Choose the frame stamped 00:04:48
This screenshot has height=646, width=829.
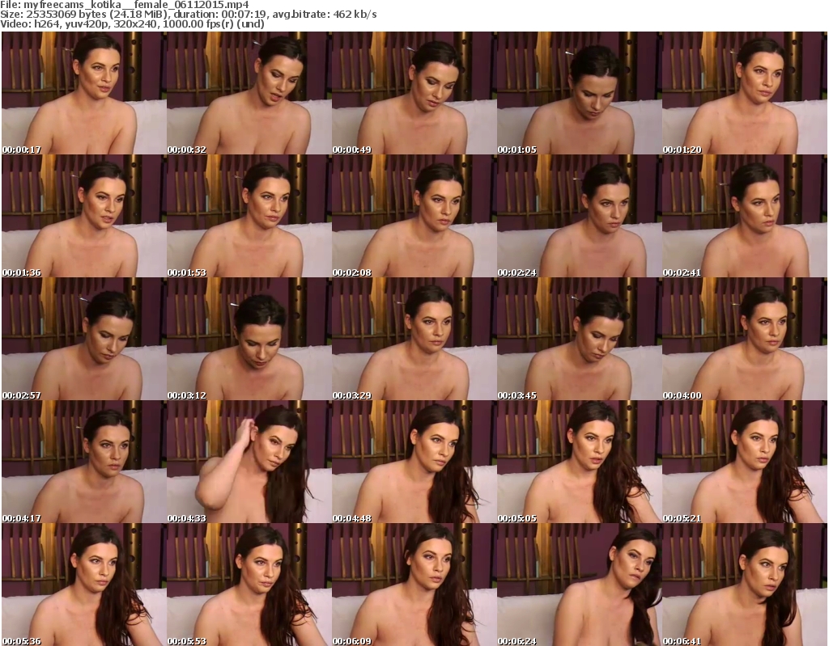pos(414,462)
